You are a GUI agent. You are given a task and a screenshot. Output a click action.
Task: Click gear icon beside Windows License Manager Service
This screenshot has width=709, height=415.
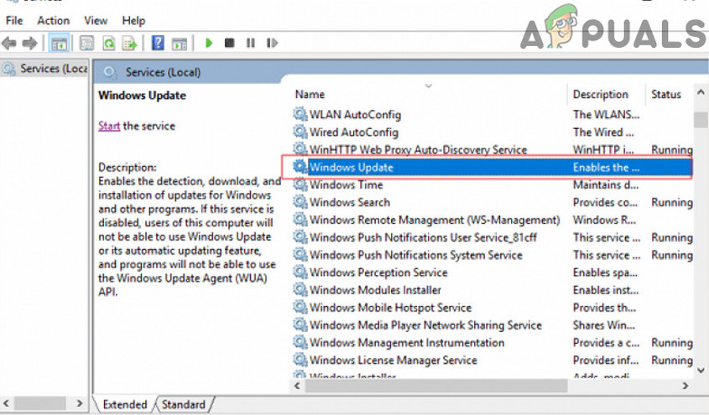pos(300,360)
